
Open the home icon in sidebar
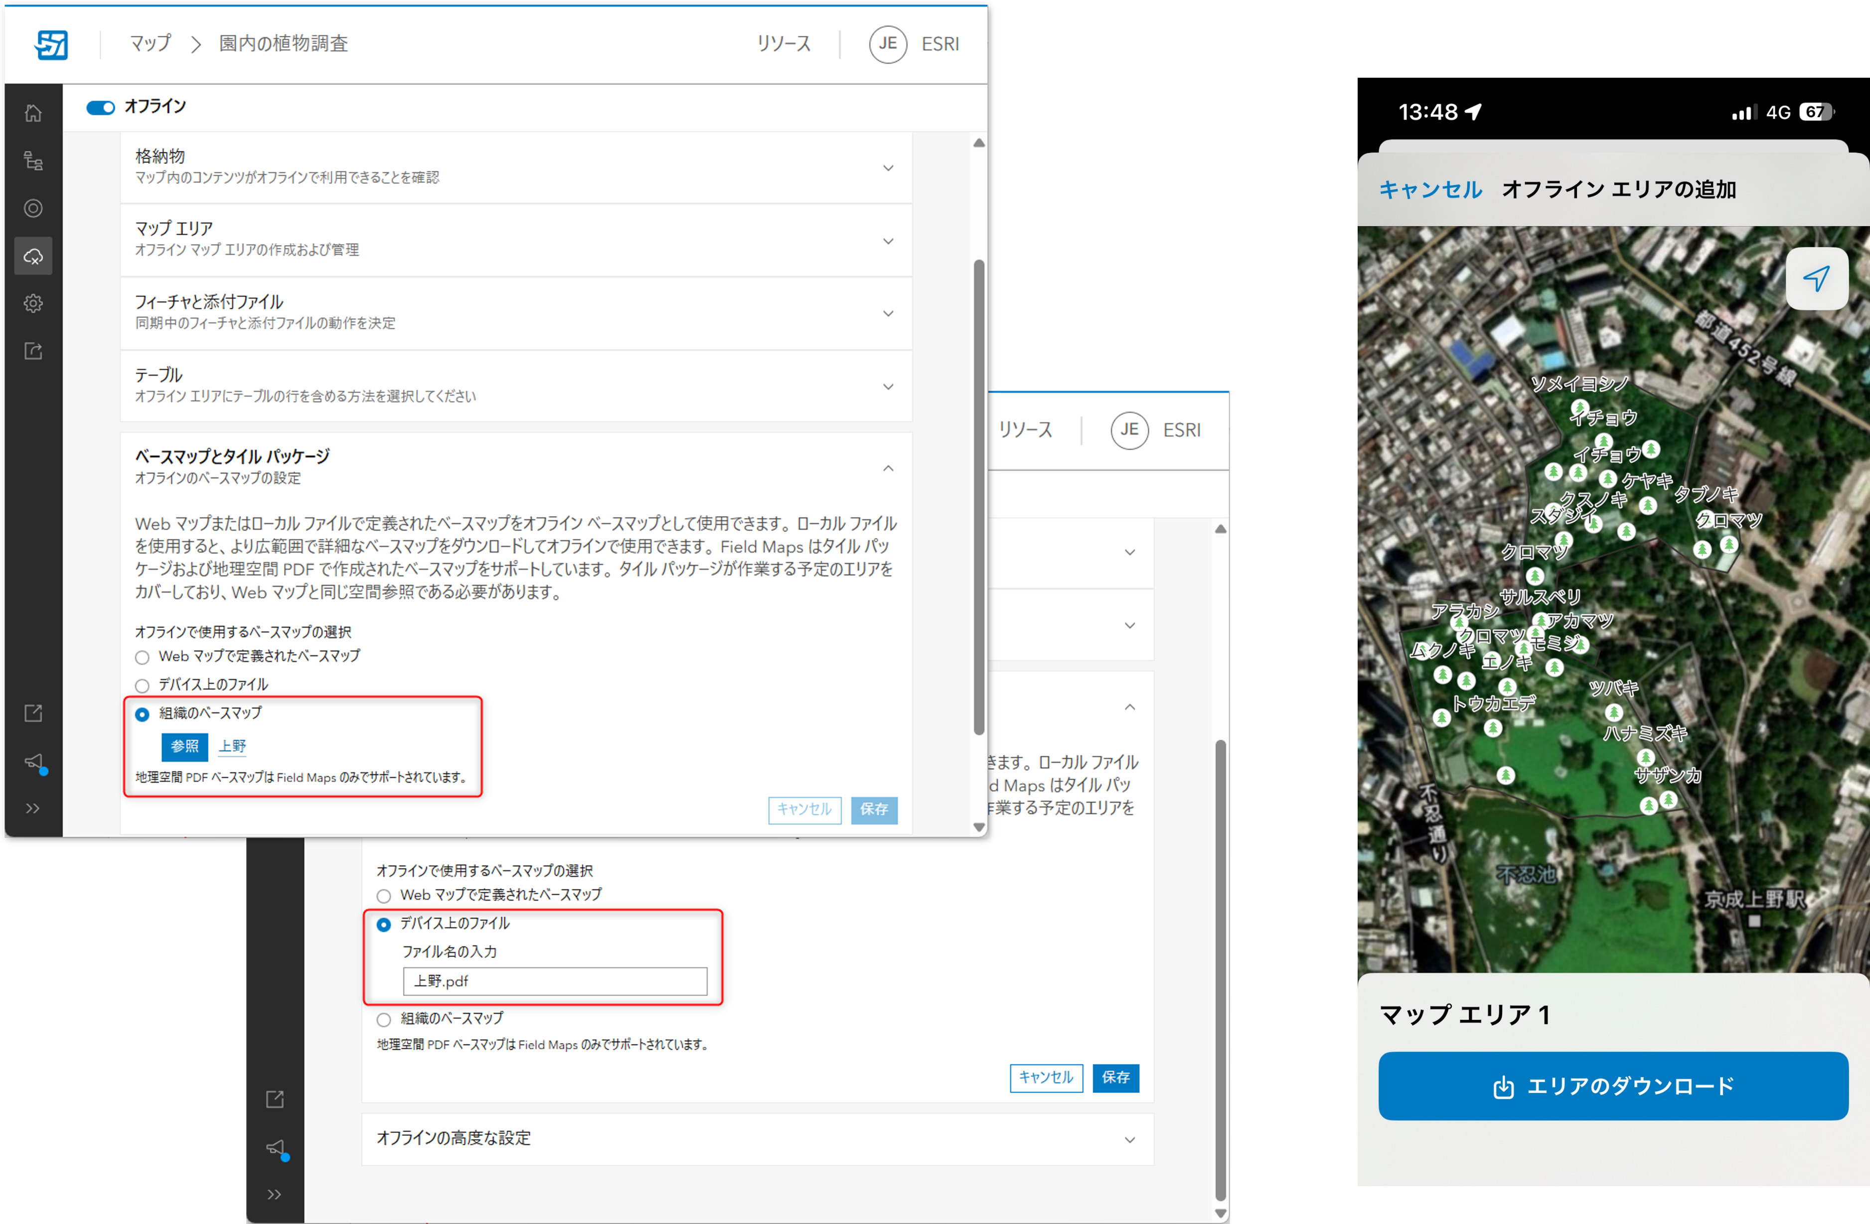[x=33, y=113]
